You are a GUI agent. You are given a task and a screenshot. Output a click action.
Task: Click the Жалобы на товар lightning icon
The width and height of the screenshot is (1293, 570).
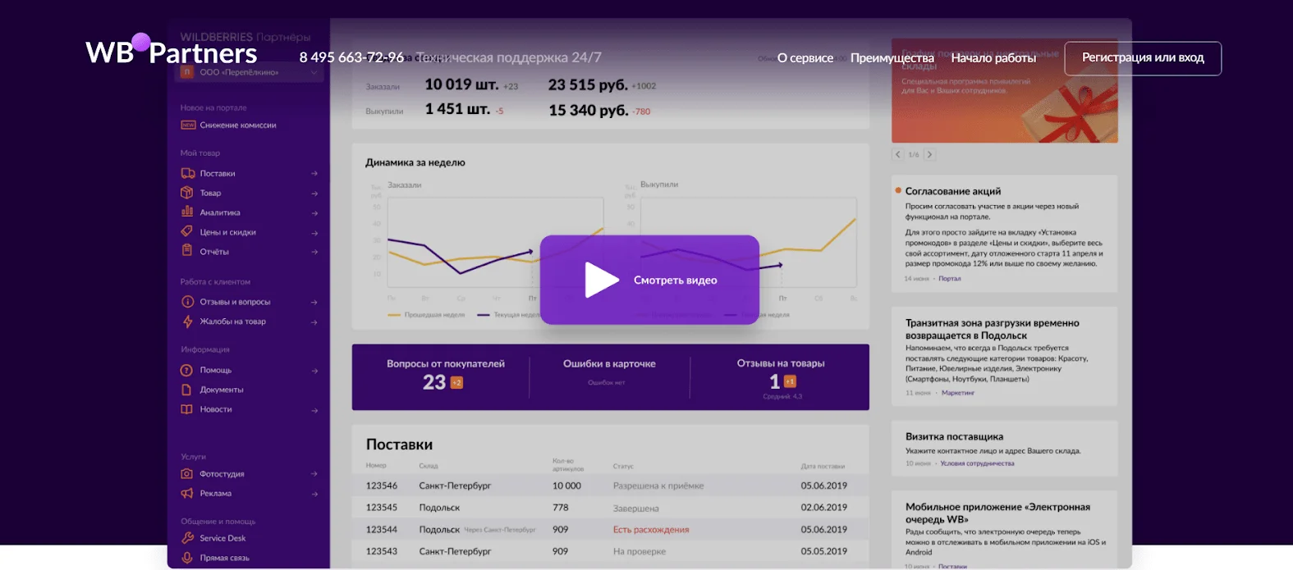187,321
